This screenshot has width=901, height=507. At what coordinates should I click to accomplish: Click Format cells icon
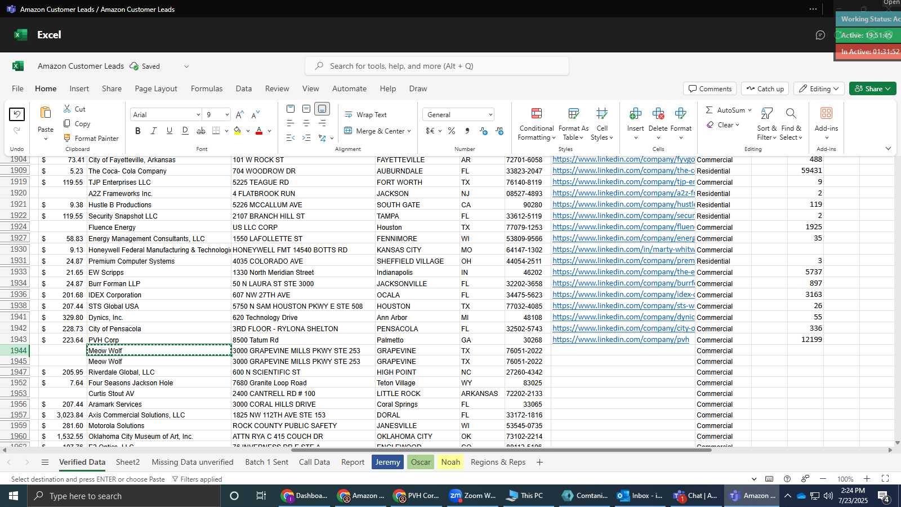(x=680, y=114)
